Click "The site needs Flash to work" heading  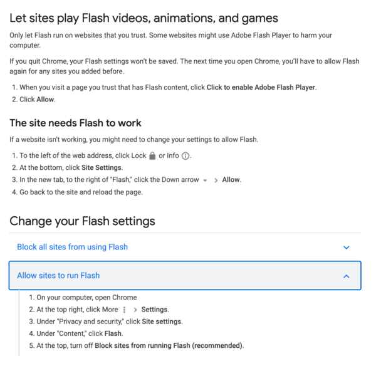(75, 123)
